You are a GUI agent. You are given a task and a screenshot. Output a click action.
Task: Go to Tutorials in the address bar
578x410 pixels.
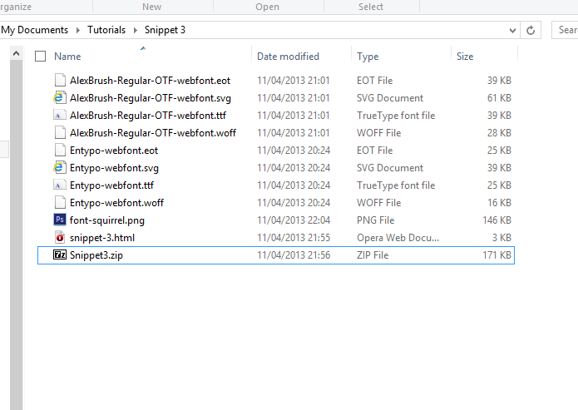(x=106, y=30)
